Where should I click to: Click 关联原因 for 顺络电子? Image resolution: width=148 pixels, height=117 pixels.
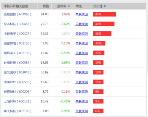(81, 53)
